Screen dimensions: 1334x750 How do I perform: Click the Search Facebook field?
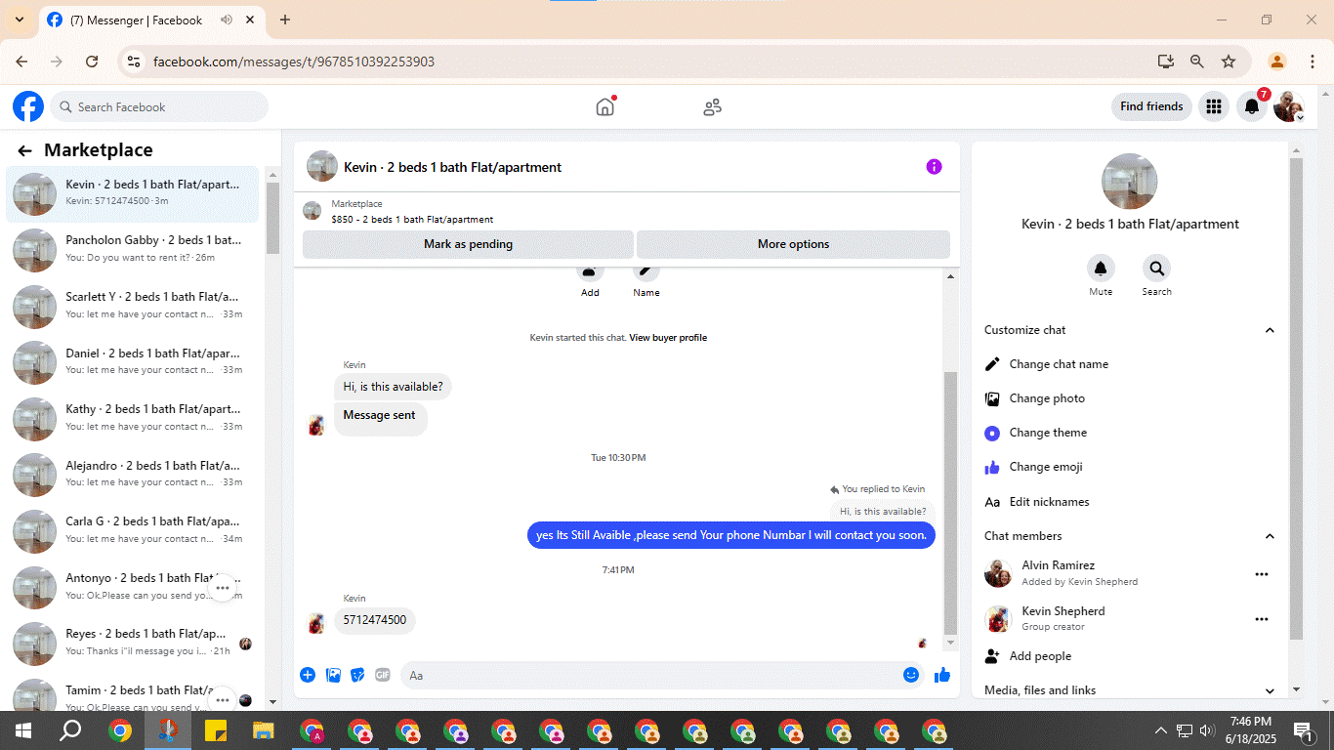coord(159,106)
